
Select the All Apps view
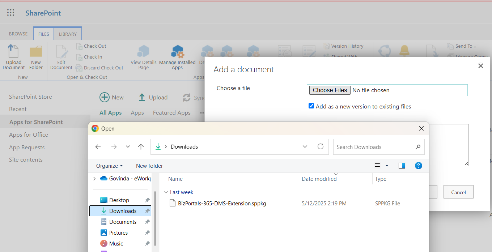tap(111, 113)
